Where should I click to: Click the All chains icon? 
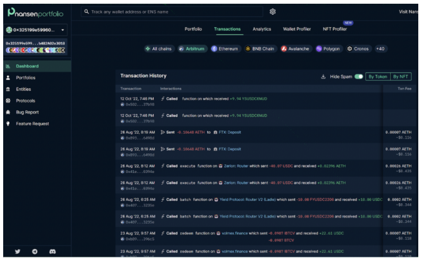pyautogui.click(x=148, y=49)
